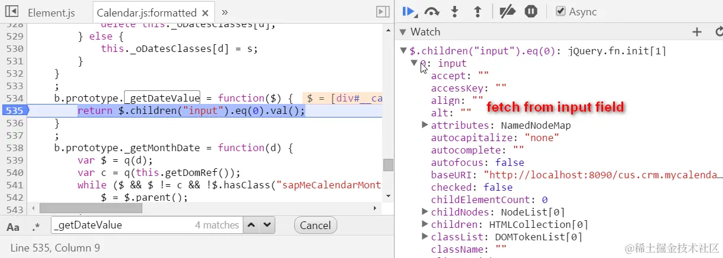Add a new watch expression
Screen dimensions: 723x258
[x=696, y=32]
